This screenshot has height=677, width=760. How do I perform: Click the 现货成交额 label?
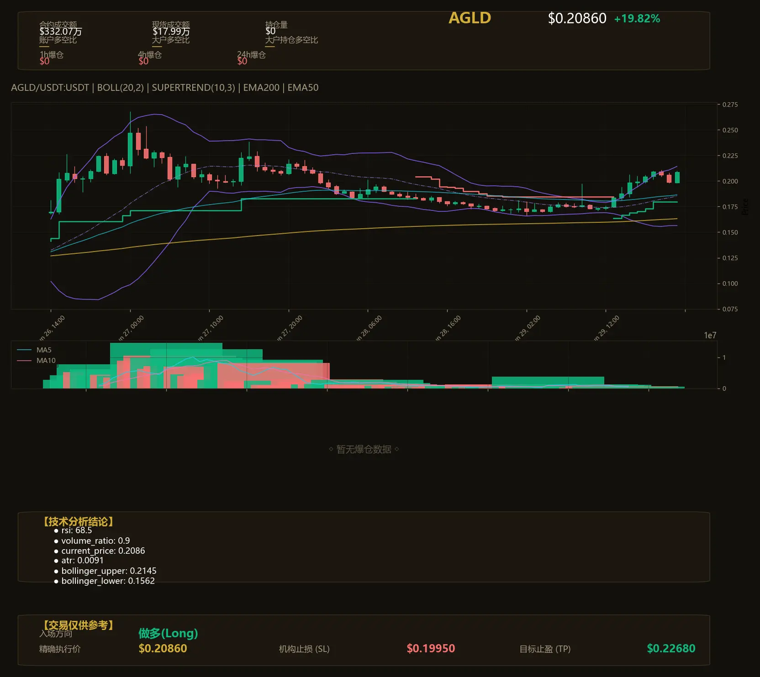(171, 24)
